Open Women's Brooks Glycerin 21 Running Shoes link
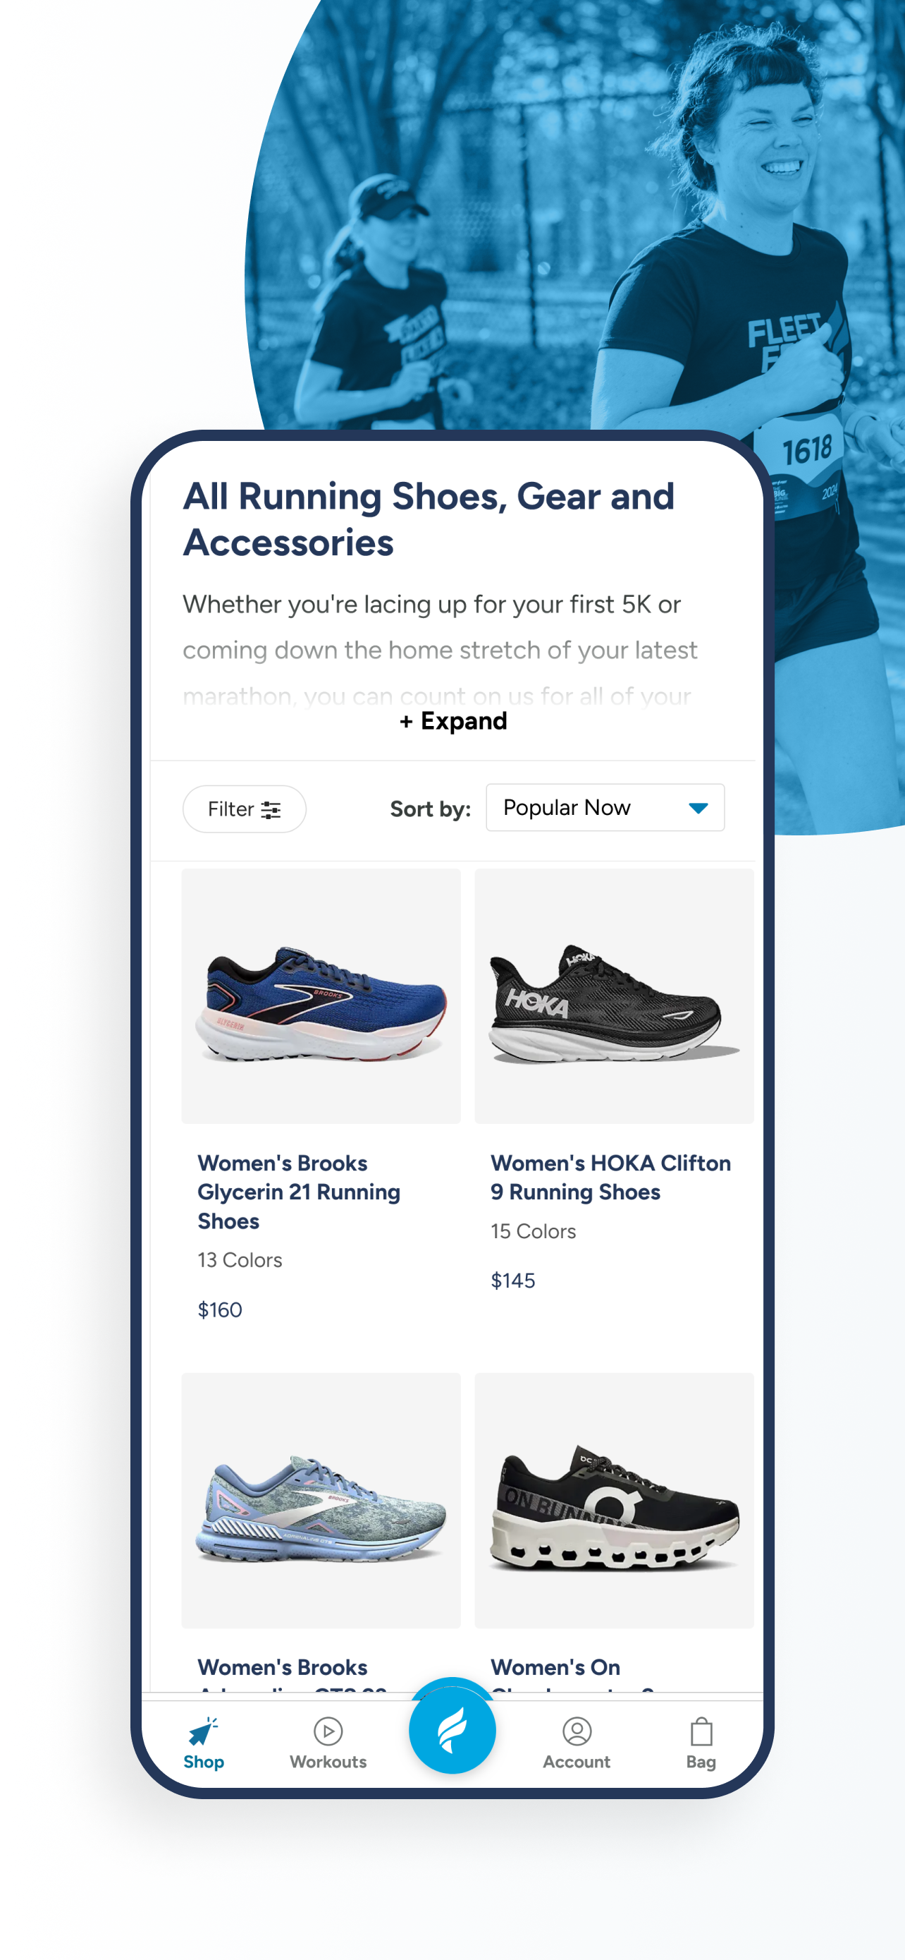 point(299,1192)
